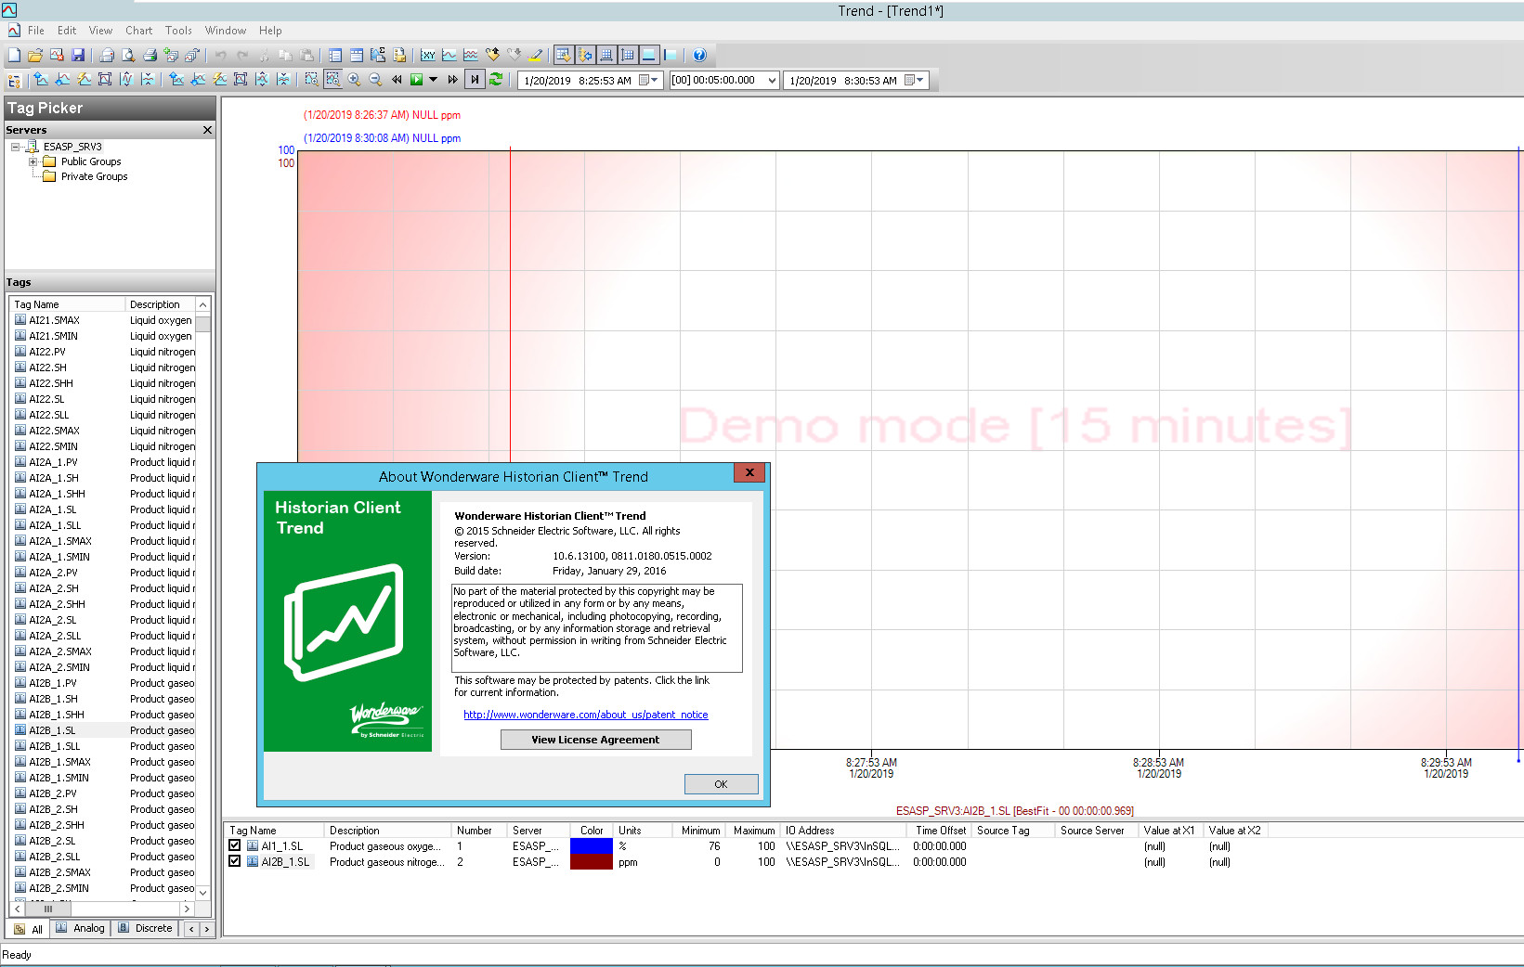Open the Tools menu
The height and width of the screenshot is (967, 1524).
tap(178, 31)
